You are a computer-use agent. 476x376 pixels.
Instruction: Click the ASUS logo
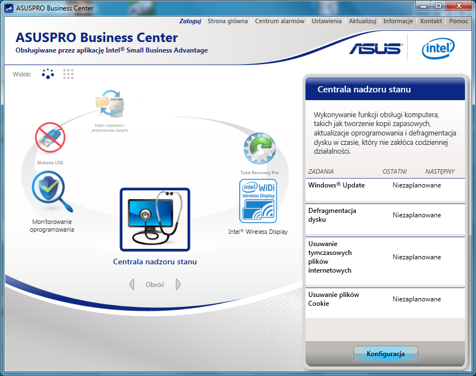tap(376, 49)
